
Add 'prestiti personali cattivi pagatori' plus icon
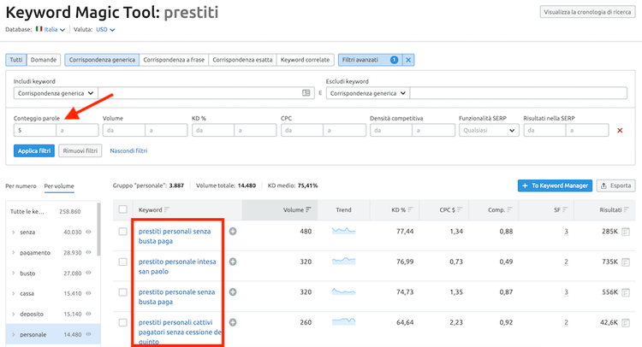[233, 322]
